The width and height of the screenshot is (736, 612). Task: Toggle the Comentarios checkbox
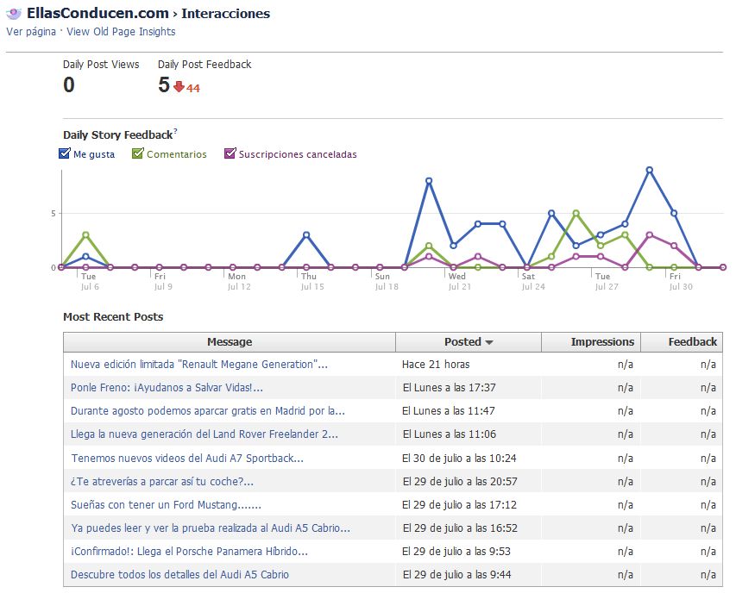137,153
